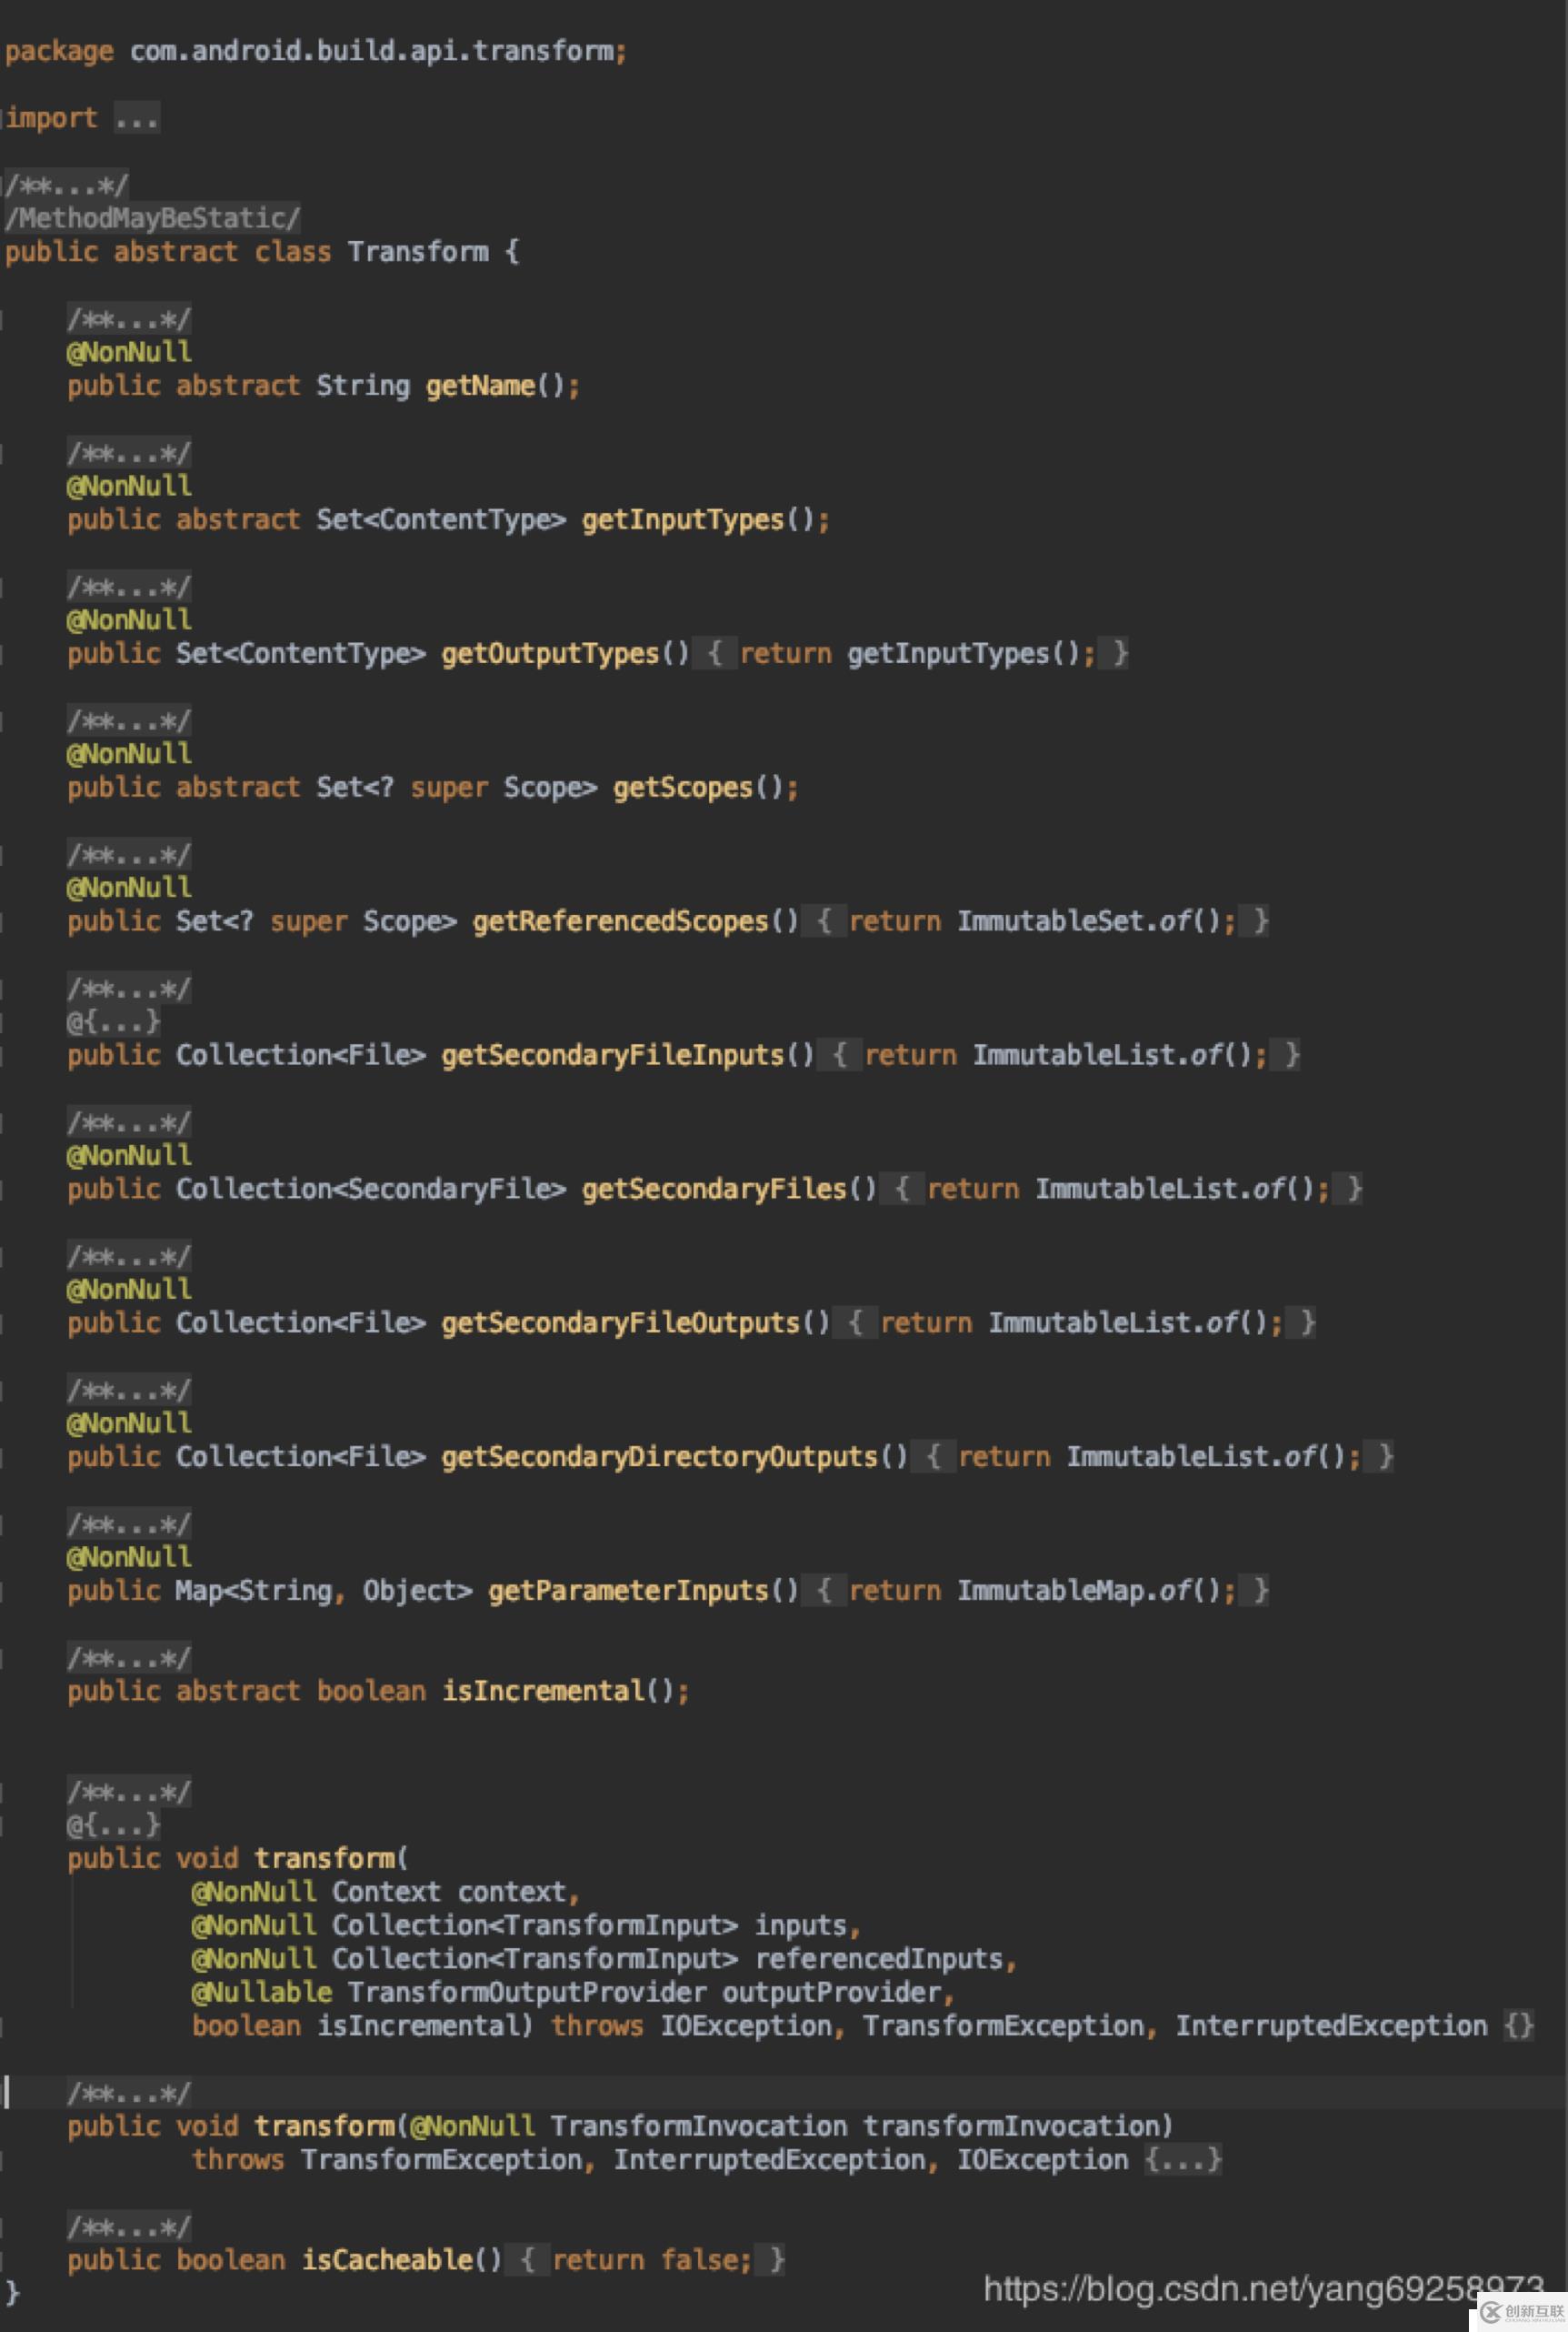
Task: Click the ImmutableSet class reference
Action: pos(1049,921)
